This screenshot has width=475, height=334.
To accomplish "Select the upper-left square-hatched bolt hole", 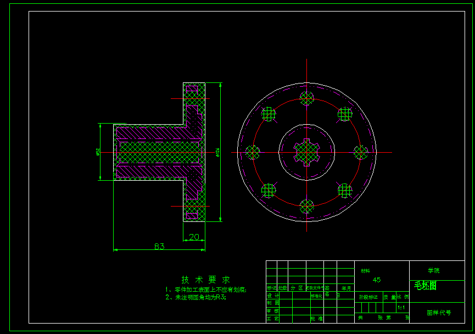I will pos(269,114).
